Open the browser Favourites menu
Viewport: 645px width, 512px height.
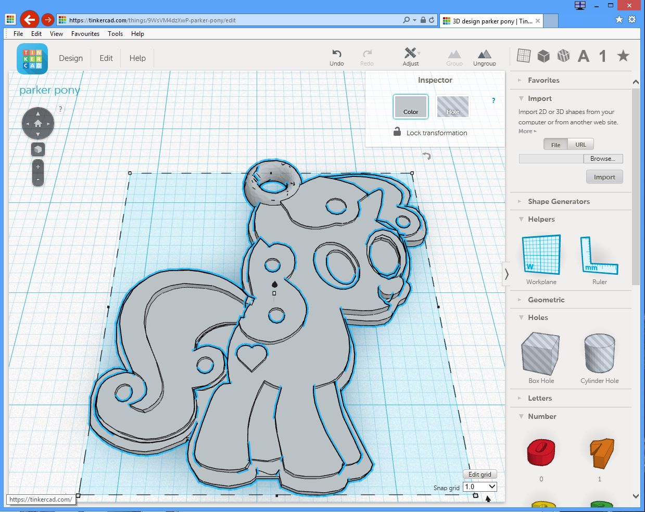point(85,34)
